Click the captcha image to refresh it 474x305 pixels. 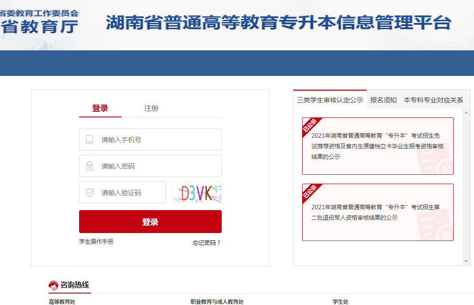point(197,192)
